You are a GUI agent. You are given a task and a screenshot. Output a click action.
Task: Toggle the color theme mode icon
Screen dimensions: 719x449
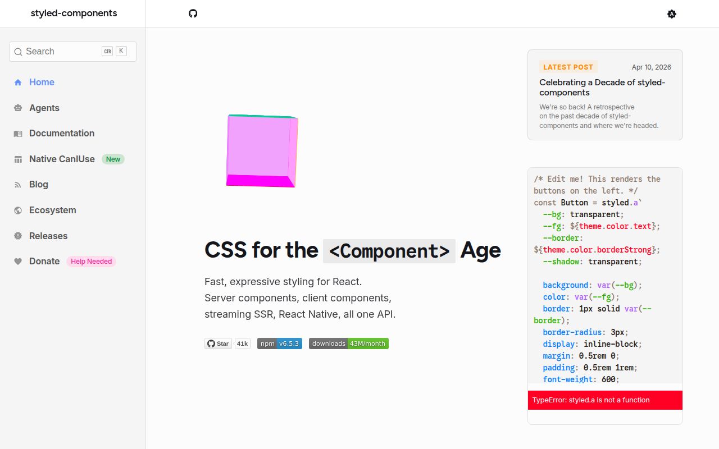pos(672,14)
